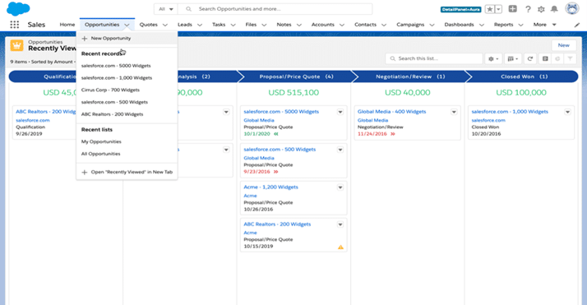Open the App Launcher grid icon
The width and height of the screenshot is (587, 305).
(14, 25)
